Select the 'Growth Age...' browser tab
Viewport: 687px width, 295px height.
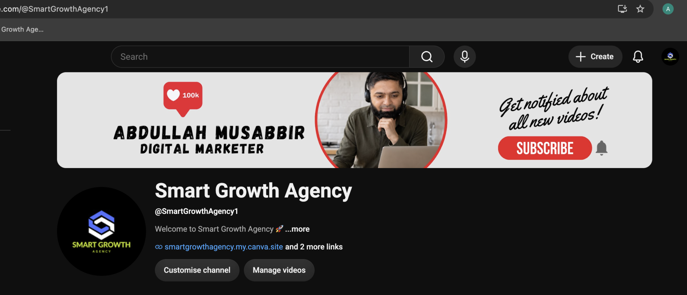pyautogui.click(x=22, y=29)
